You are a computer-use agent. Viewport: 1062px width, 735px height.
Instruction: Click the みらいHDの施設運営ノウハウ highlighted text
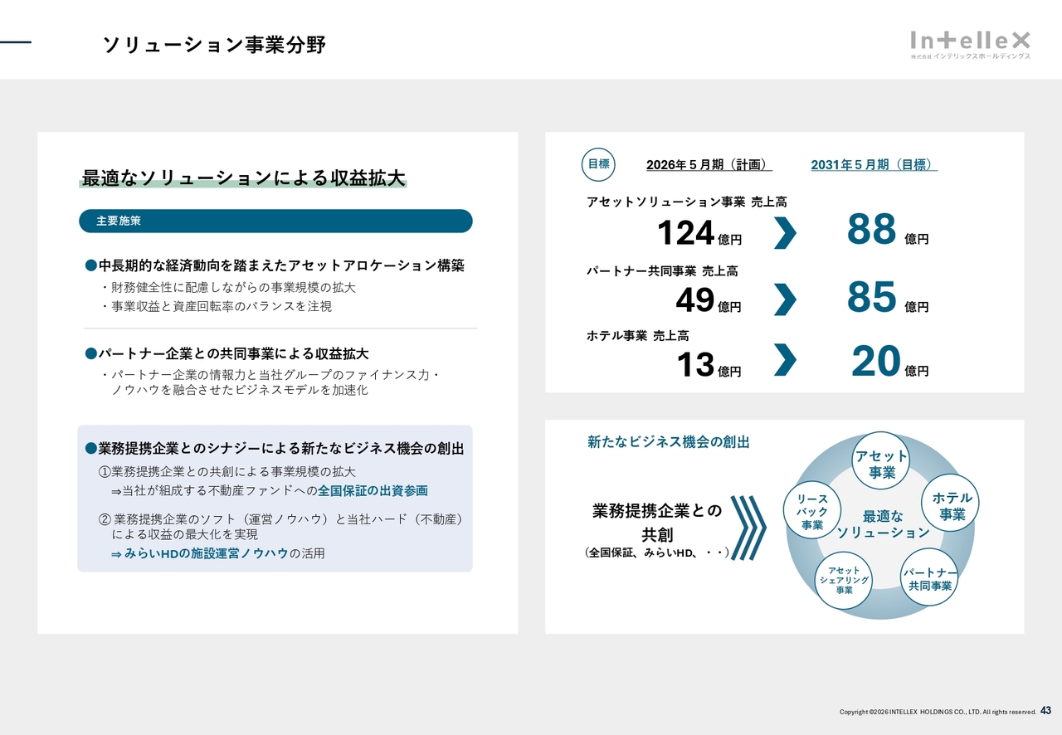point(206,553)
